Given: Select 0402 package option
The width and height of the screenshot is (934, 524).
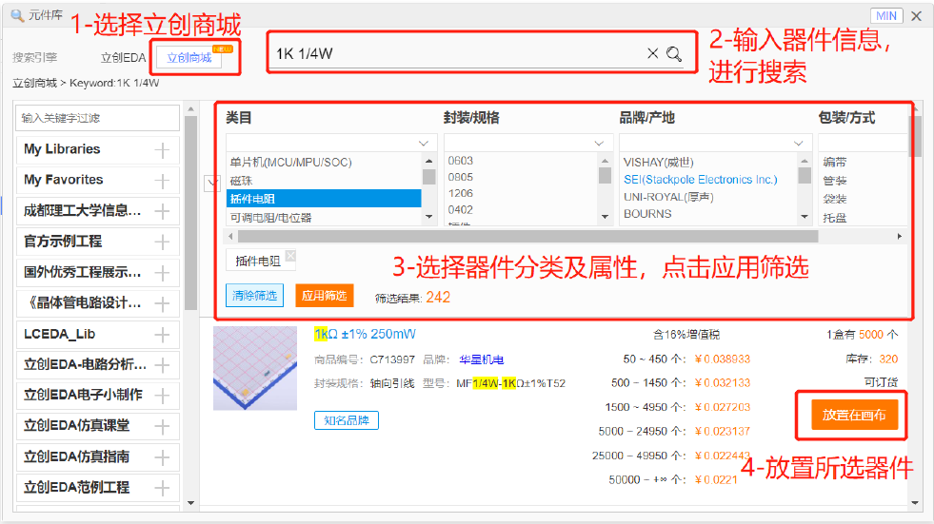Looking at the screenshot, I should click(461, 210).
